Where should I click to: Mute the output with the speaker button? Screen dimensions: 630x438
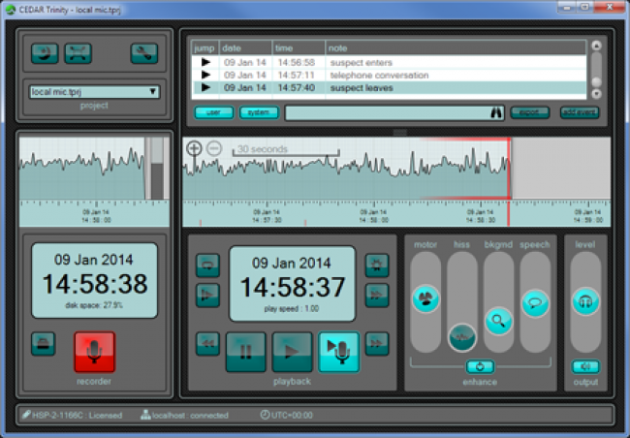pyautogui.click(x=584, y=366)
